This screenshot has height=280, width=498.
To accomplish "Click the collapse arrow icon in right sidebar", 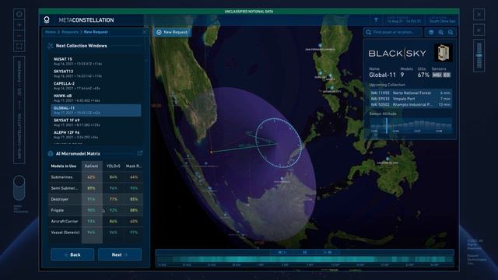I will coord(479,30).
